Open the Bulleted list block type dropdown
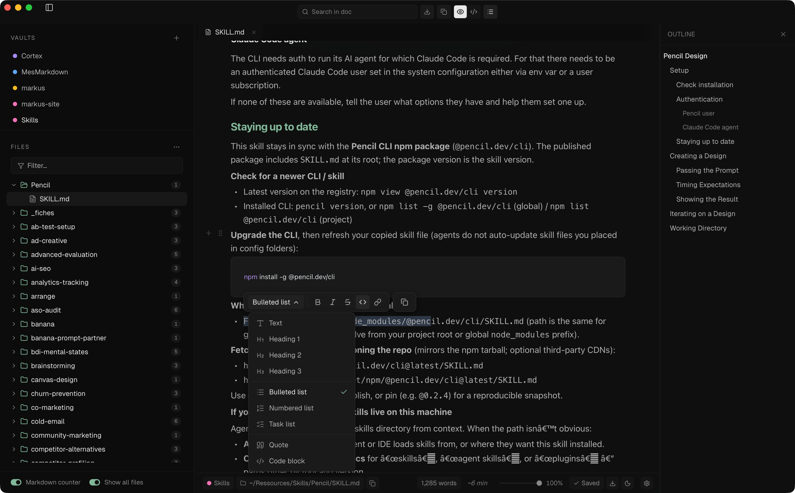The height and width of the screenshot is (493, 795). (x=276, y=302)
